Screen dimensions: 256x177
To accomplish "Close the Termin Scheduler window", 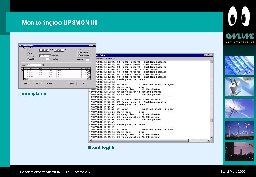I will [x=95, y=46].
